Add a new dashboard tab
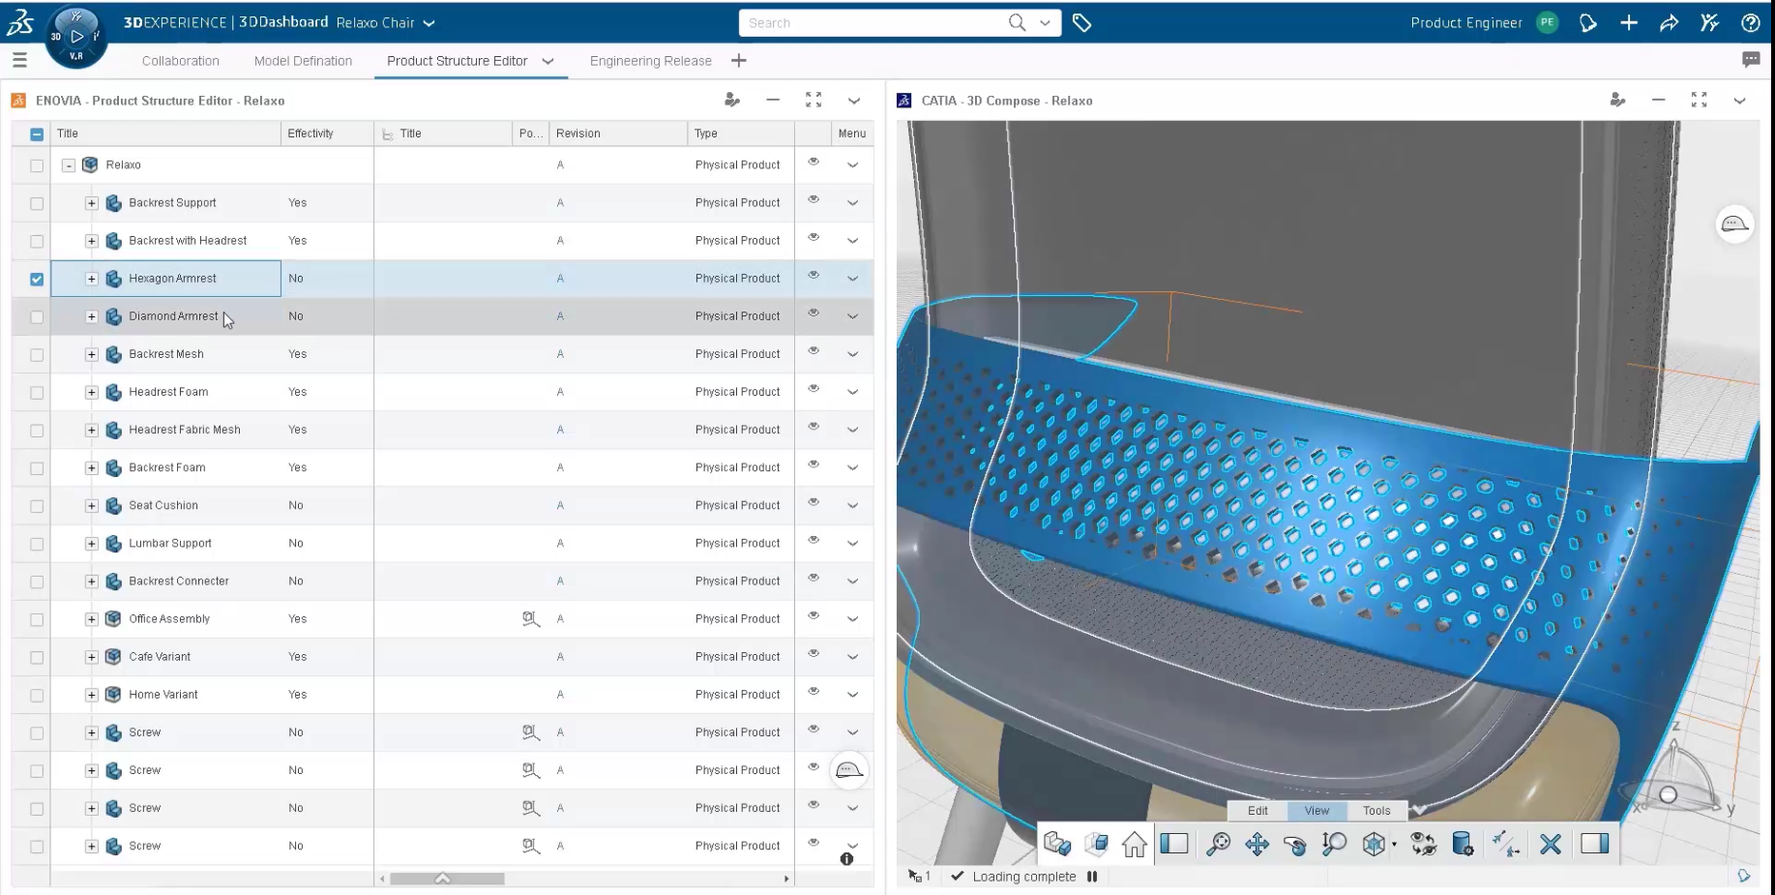This screenshot has height=895, width=1775. click(x=739, y=61)
